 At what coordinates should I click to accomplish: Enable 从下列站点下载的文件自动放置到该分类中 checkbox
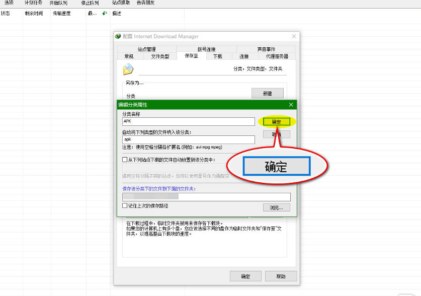[125, 160]
